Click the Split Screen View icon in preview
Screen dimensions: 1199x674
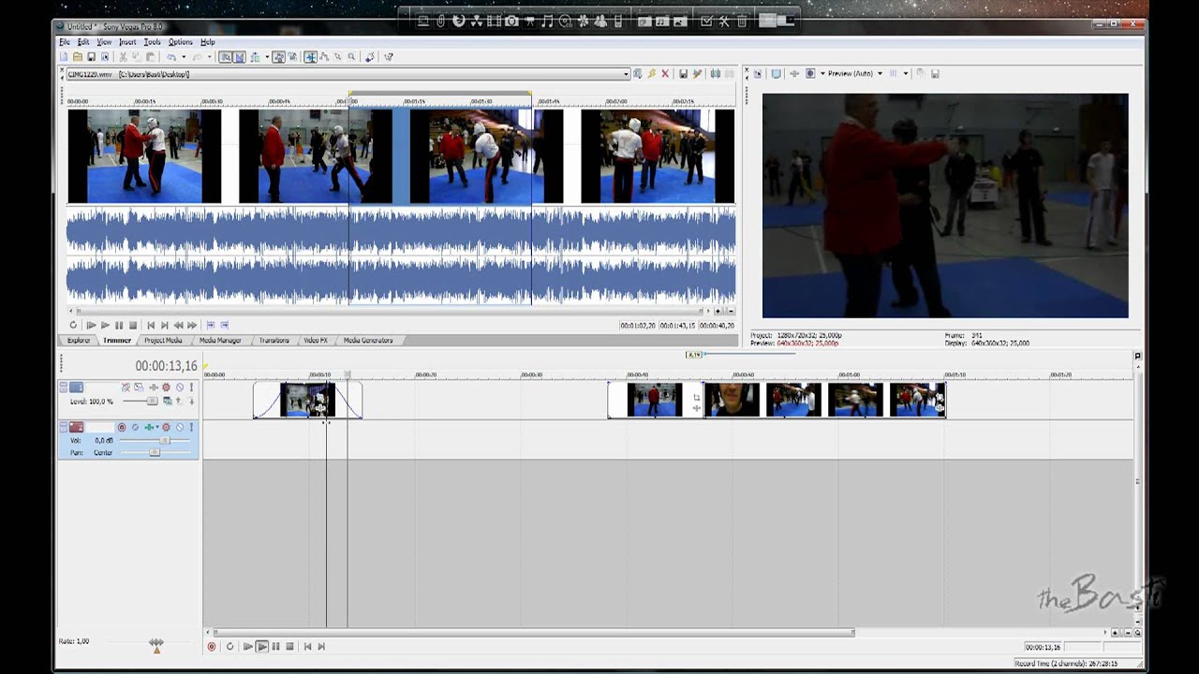tap(810, 74)
